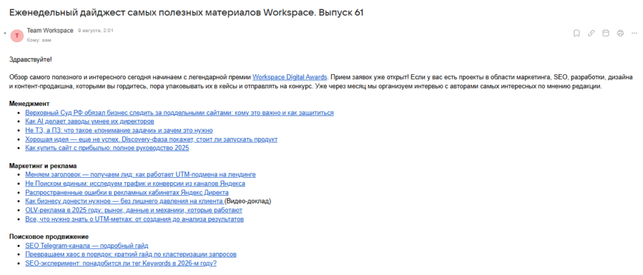This screenshot has height=275, width=643.
Task: Open the calendar icon in email header
Action: coord(605,33)
